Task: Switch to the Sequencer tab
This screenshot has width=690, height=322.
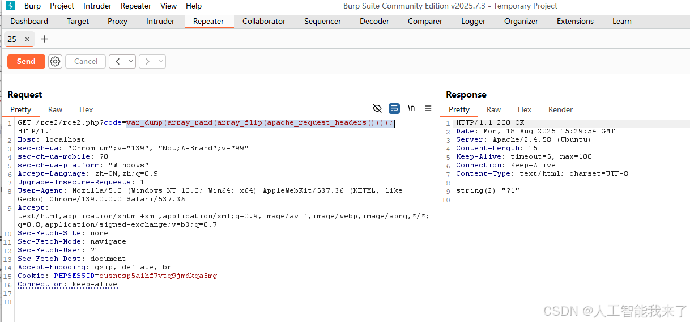Action: [x=322, y=21]
